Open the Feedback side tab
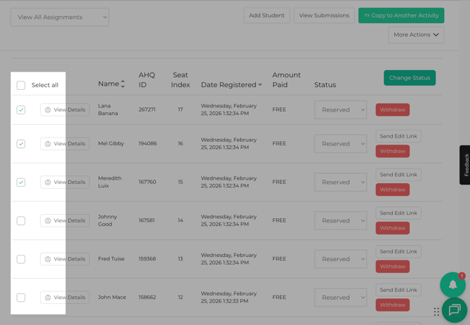470x325 pixels. point(464,165)
